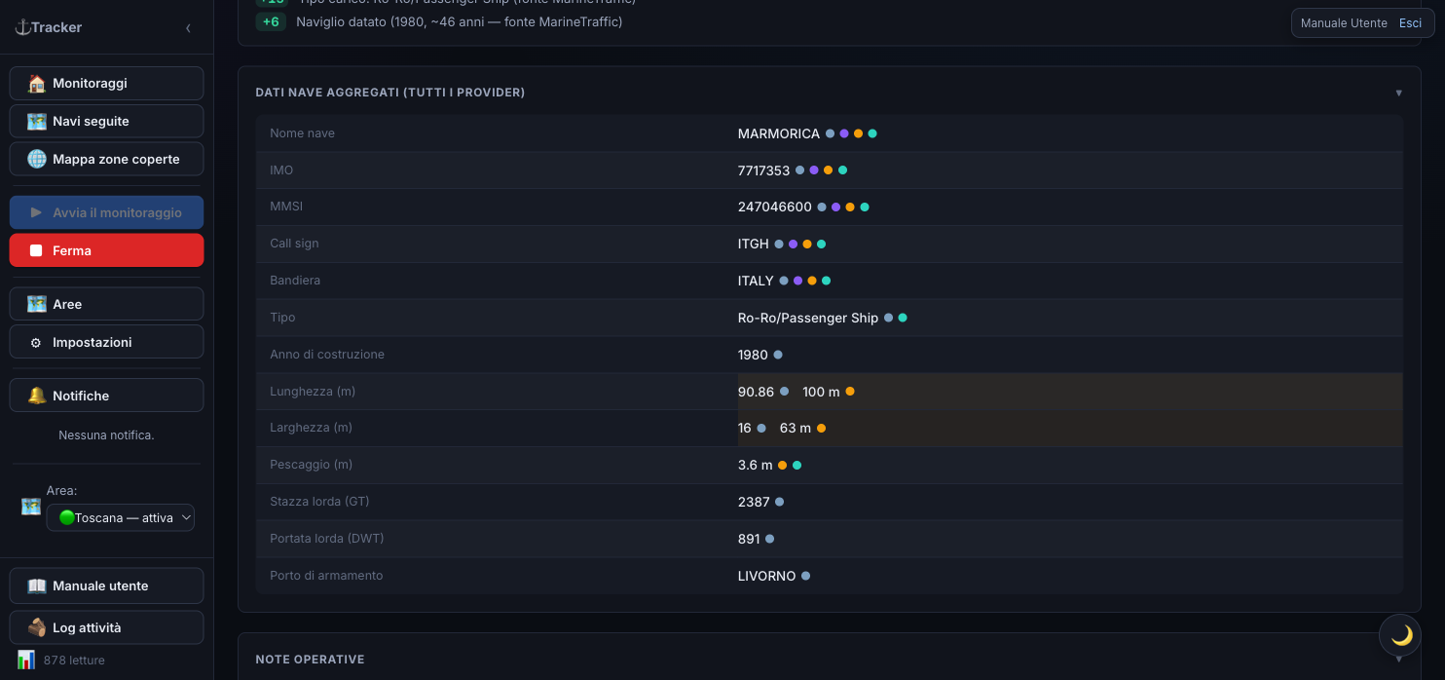This screenshot has width=1445, height=680.
Task: Click the house icon beside Monitoraggi
Action: point(37,84)
